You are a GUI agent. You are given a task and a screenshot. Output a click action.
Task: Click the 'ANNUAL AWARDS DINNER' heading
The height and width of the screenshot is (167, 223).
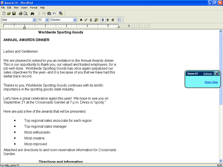pos(26,40)
